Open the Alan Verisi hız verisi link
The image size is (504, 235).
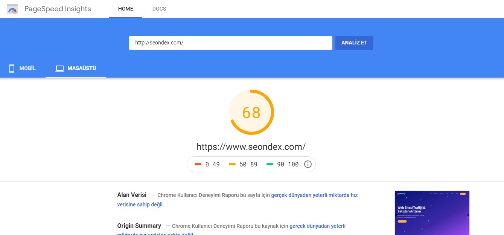(314, 195)
